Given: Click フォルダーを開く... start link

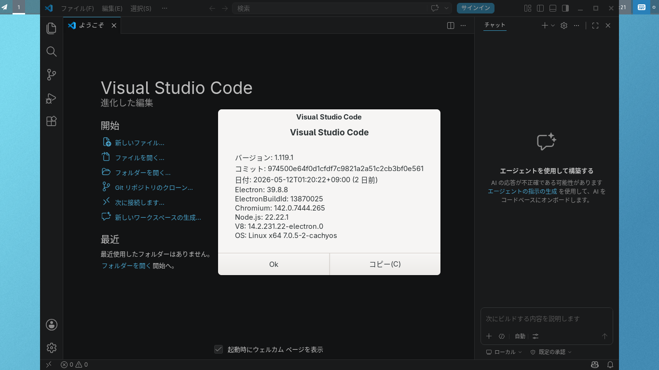Looking at the screenshot, I should click(x=143, y=172).
